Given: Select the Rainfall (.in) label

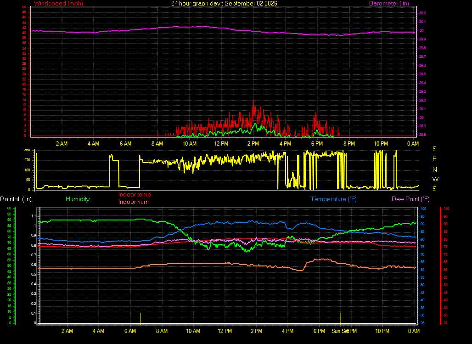Looking at the screenshot, I should tap(16, 199).
